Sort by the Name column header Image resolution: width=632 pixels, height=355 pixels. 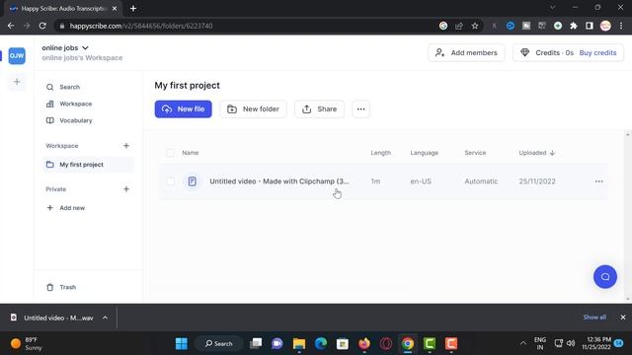point(191,153)
